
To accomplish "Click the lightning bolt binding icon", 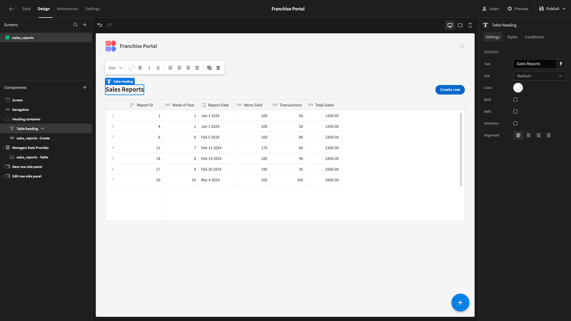I will coord(561,64).
